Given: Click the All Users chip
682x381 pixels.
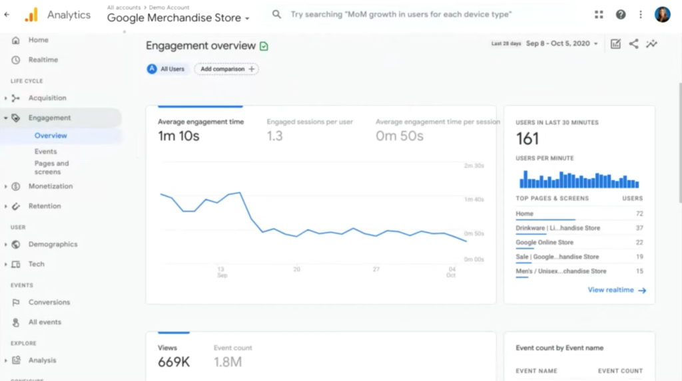Looking at the screenshot, I should [x=167, y=69].
